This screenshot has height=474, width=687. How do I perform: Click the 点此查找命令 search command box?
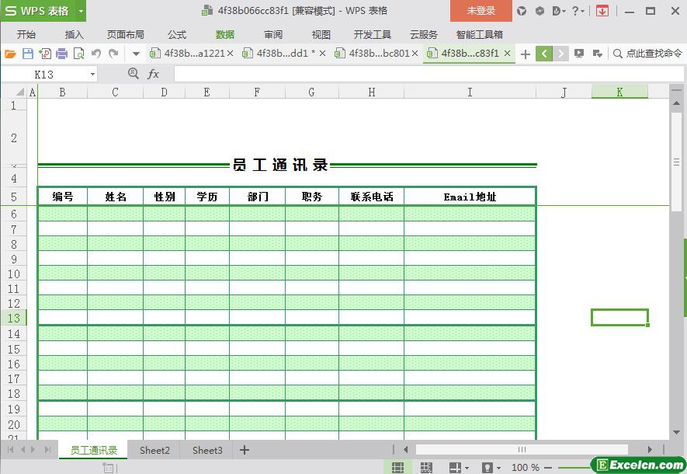[x=647, y=54]
